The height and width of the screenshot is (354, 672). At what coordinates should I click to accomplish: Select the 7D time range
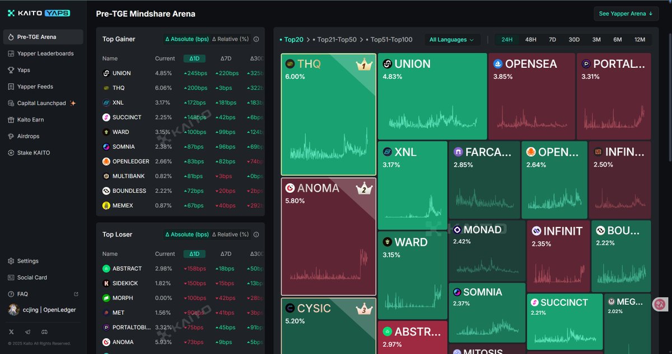pyautogui.click(x=552, y=40)
